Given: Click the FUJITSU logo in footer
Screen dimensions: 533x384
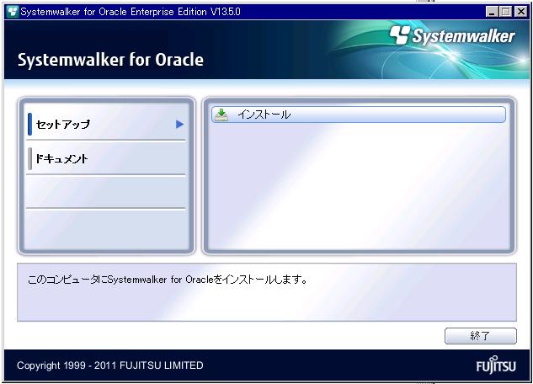Looking at the screenshot, I should point(496,365).
